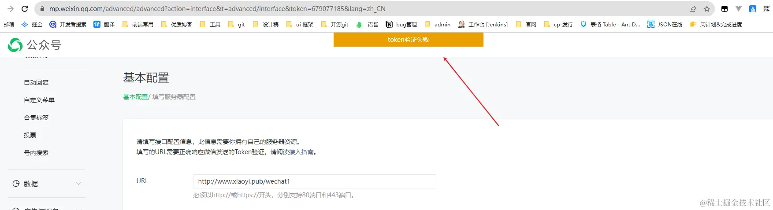Expand the 数据 sidebar section
The width and height of the screenshot is (773, 210).
coord(47,184)
